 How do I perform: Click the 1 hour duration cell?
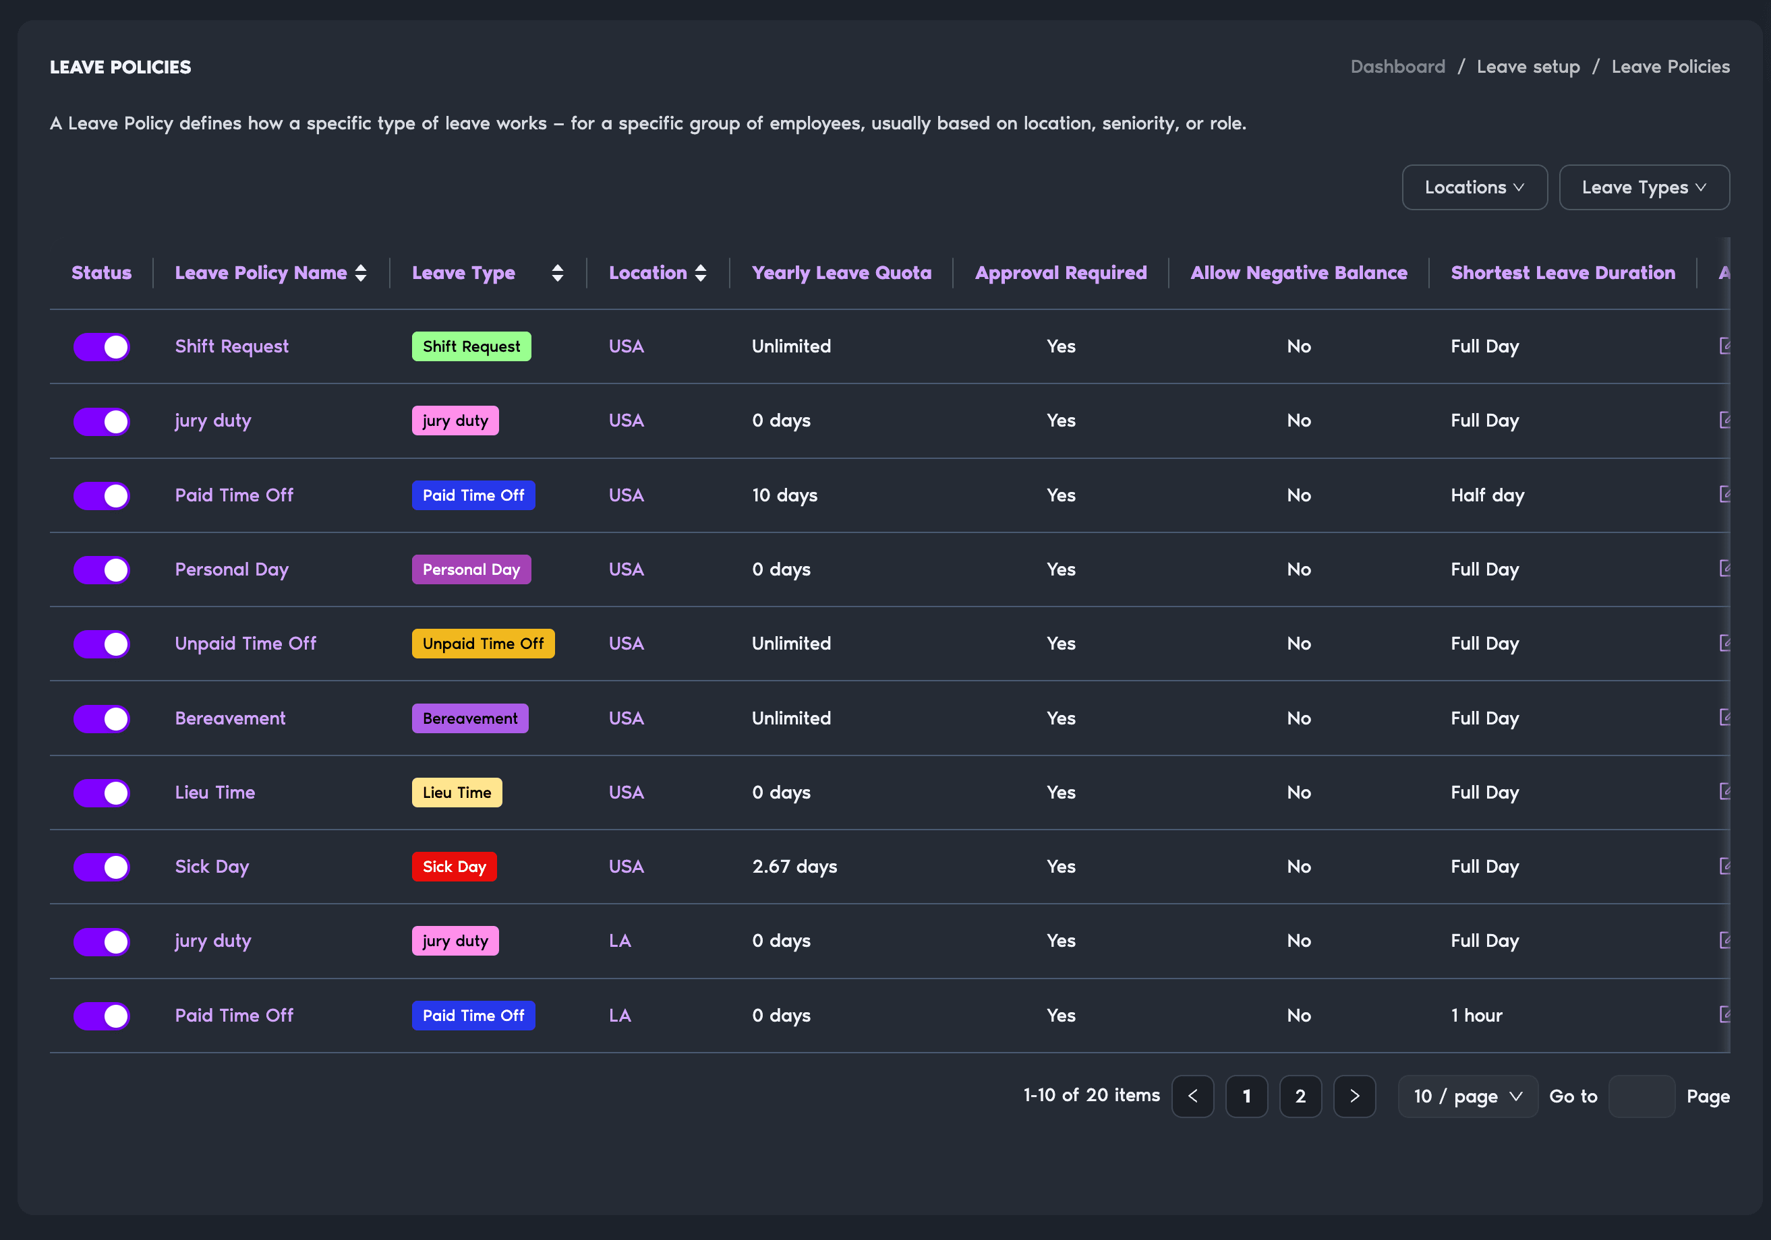[1476, 1015]
